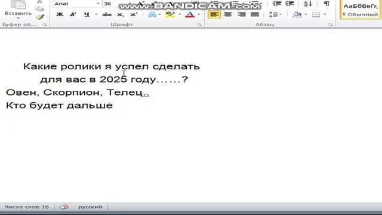
Task: Apply yellow text highlight color
Action: (x=170, y=14)
